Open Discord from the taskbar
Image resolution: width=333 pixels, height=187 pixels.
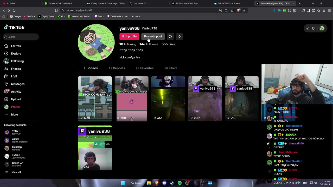(164, 183)
